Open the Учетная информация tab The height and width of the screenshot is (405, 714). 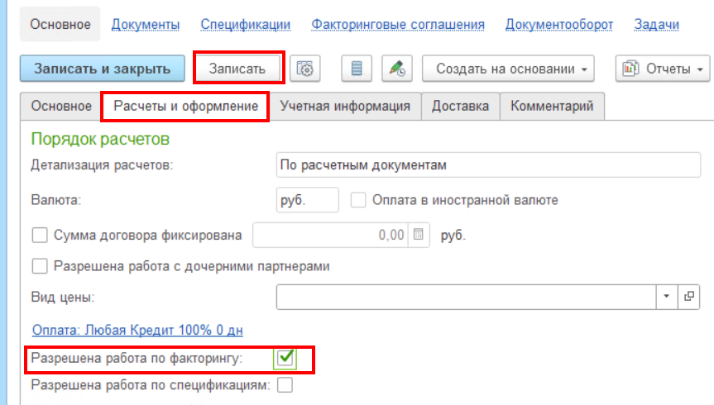(x=345, y=106)
